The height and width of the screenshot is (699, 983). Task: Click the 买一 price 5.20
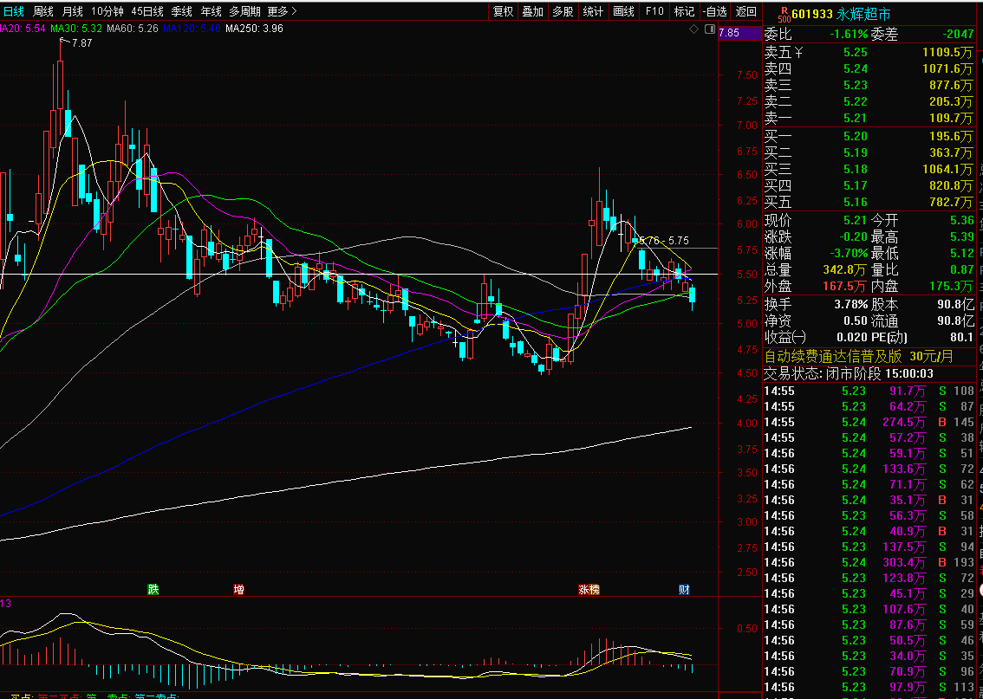(x=855, y=137)
